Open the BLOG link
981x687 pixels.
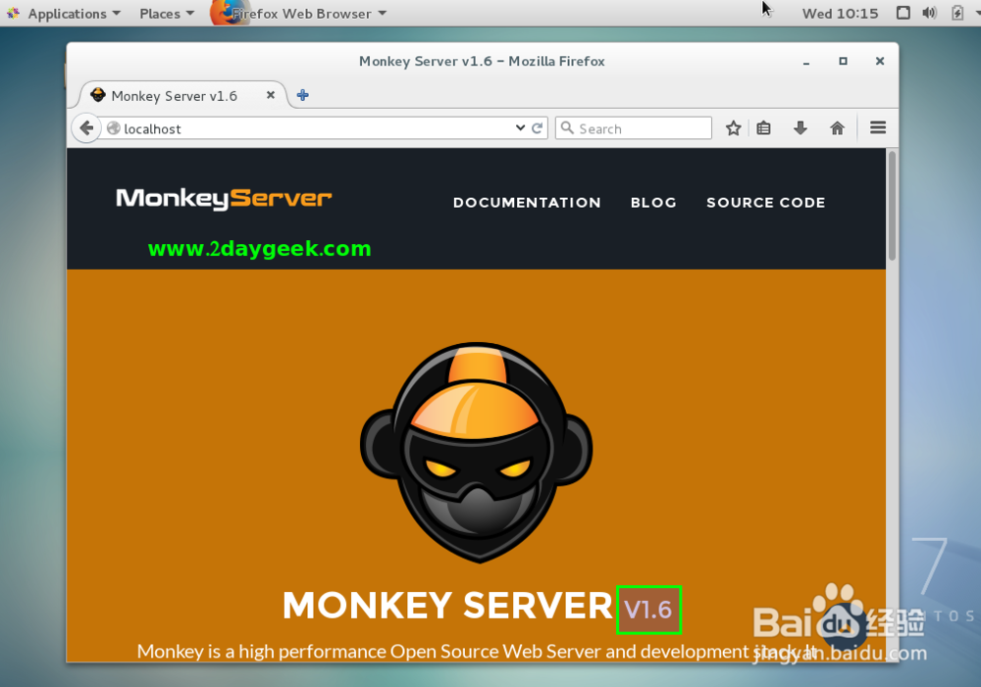pyautogui.click(x=653, y=203)
